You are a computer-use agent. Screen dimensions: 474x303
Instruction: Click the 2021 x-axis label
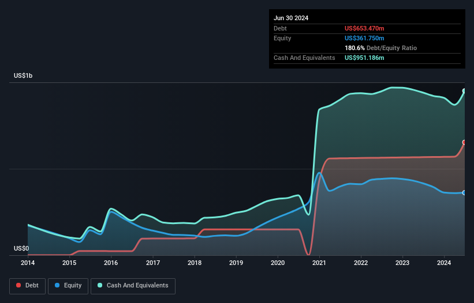(x=319, y=263)
